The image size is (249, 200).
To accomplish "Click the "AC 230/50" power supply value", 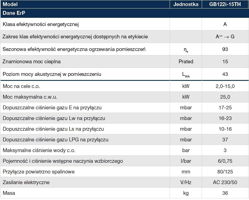I will (225, 182).
